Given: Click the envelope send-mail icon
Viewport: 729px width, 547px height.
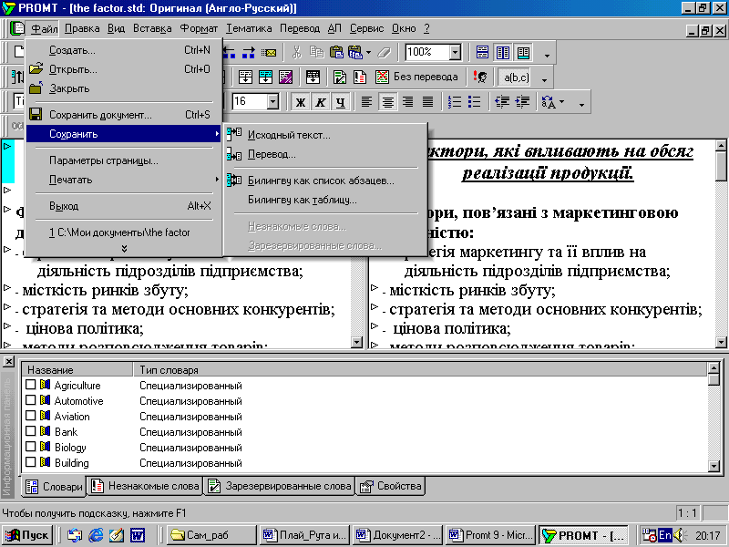Looking at the screenshot, I should 269,52.
